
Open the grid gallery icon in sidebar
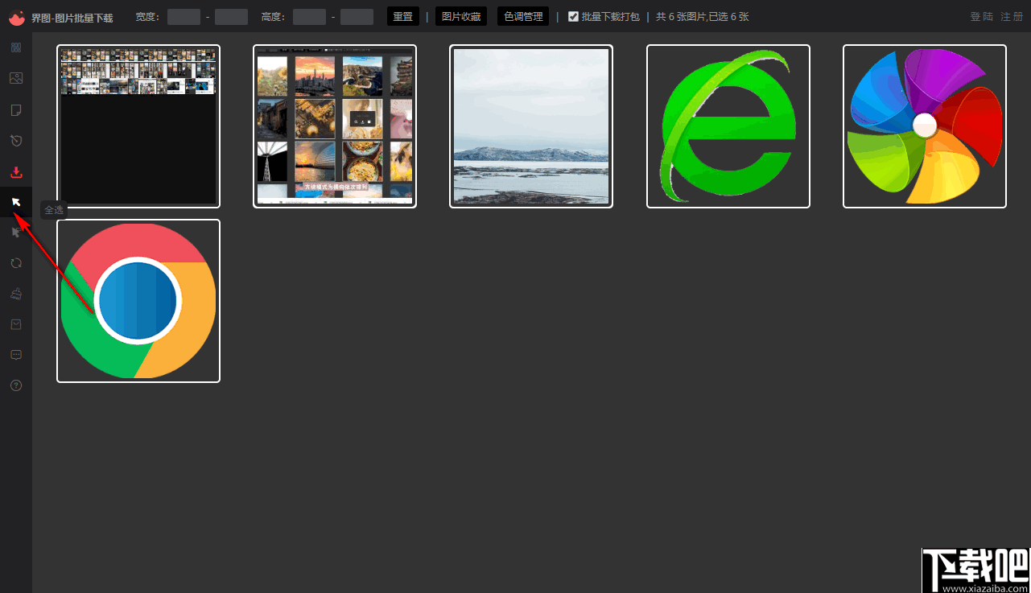pyautogui.click(x=16, y=47)
